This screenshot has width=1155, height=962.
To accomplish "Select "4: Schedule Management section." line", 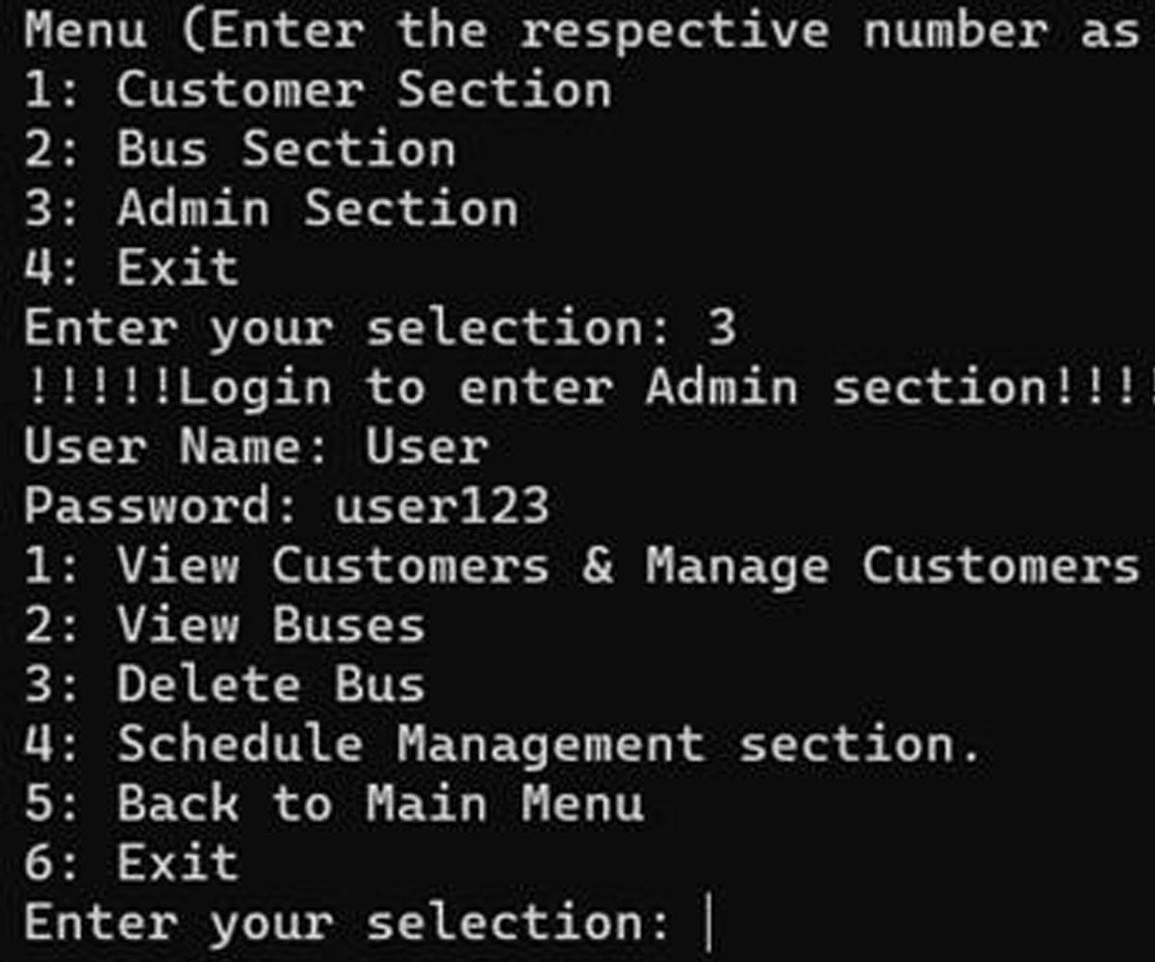I will click(x=501, y=745).
